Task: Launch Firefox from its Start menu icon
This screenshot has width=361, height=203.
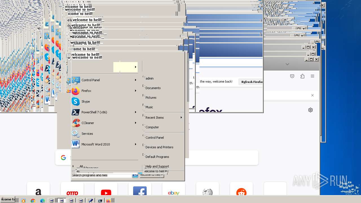Action: coord(76,91)
